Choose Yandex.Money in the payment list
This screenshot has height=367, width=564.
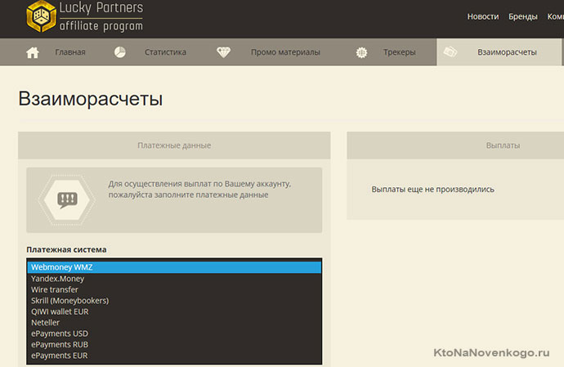coord(174,279)
